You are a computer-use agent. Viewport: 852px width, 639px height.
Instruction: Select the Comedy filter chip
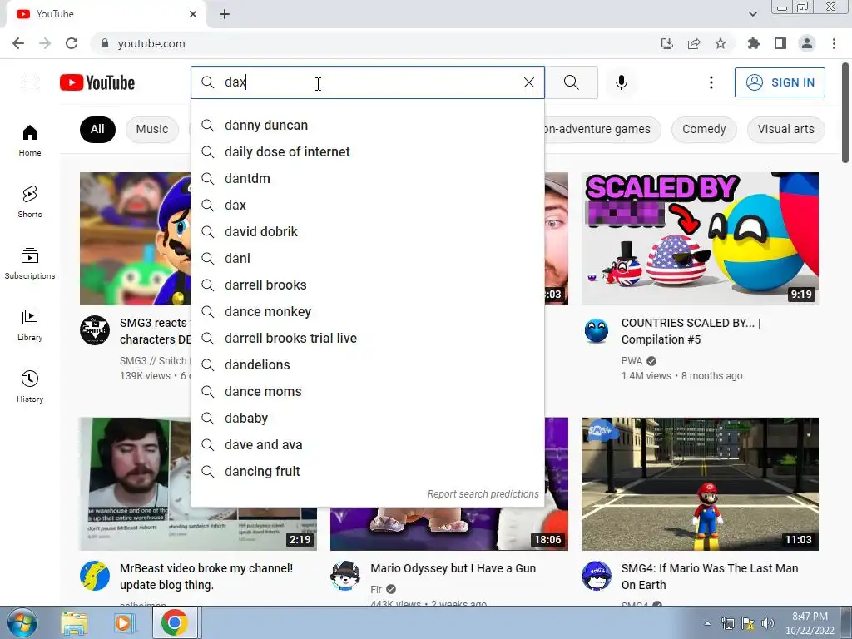704,129
